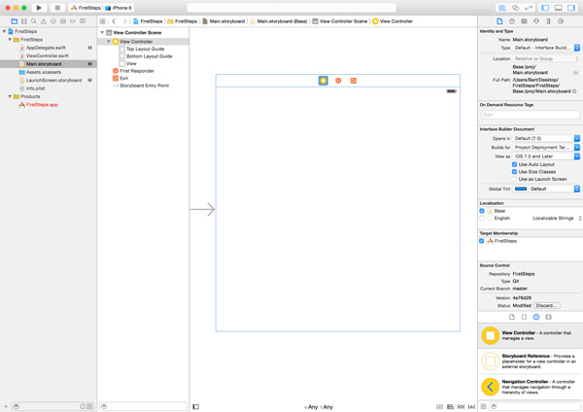Collapse the Products group

(10, 96)
